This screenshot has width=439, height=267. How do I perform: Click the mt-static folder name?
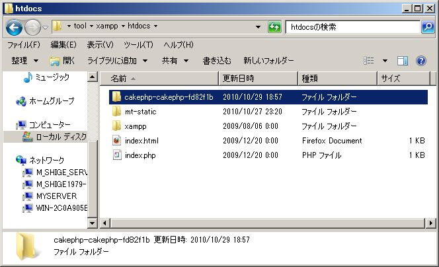click(x=140, y=112)
